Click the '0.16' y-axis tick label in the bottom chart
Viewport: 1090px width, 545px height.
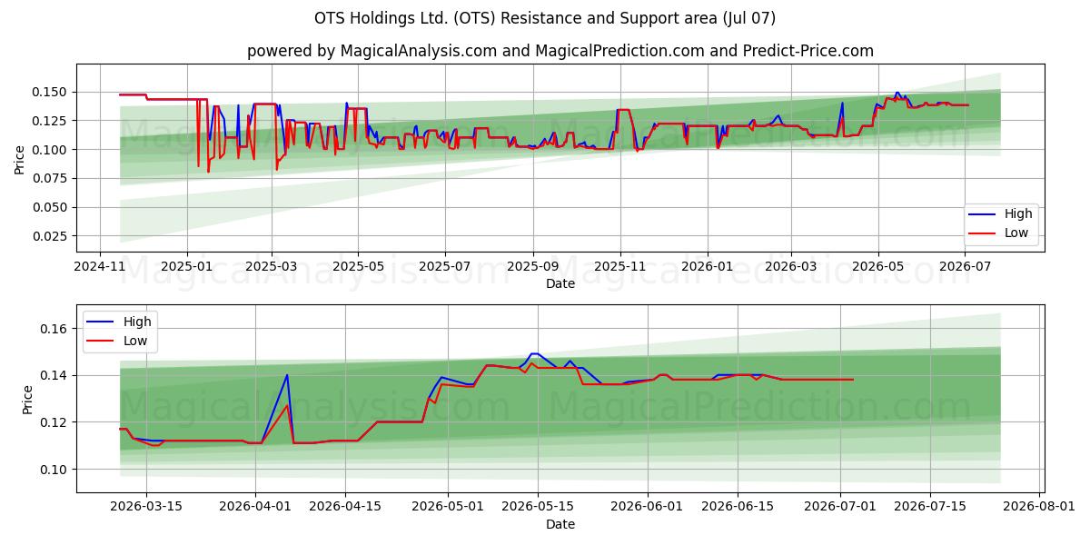(54, 329)
